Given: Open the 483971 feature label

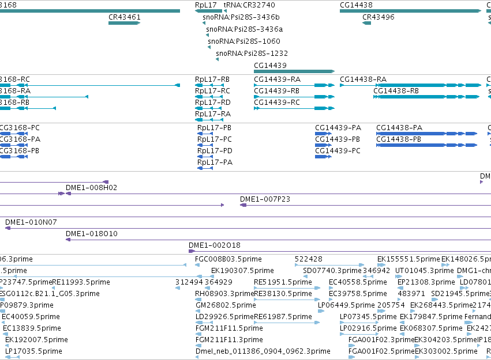Looking at the screenshot, I should [x=411, y=294].
